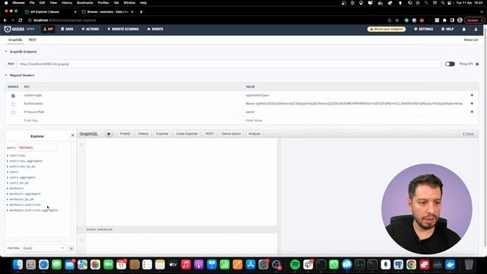The image size is (487, 274).
Task: Open a new Chrome tab
Action: (141, 12)
